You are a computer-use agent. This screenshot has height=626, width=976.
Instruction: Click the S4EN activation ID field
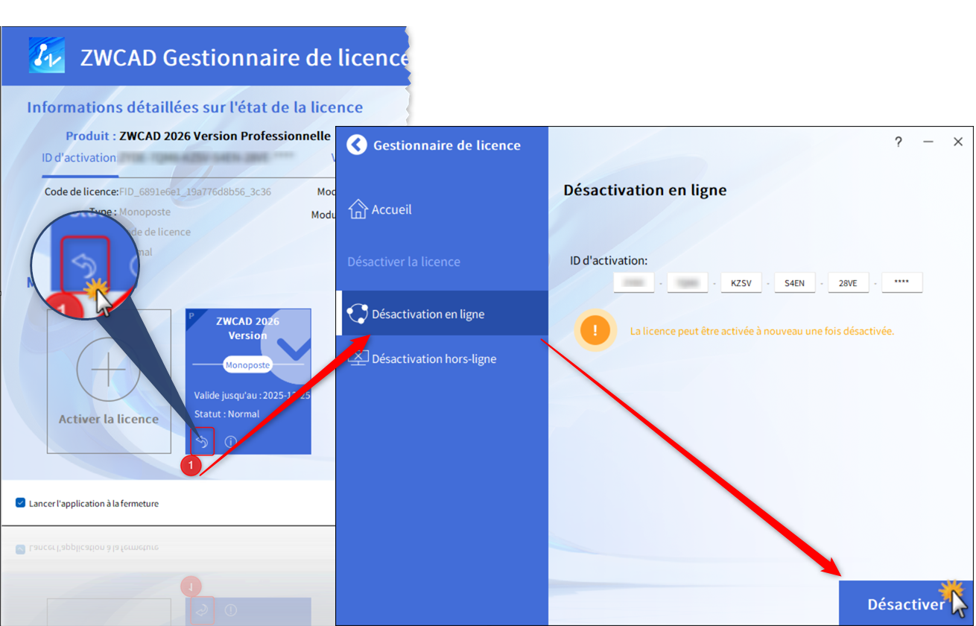[x=794, y=283]
